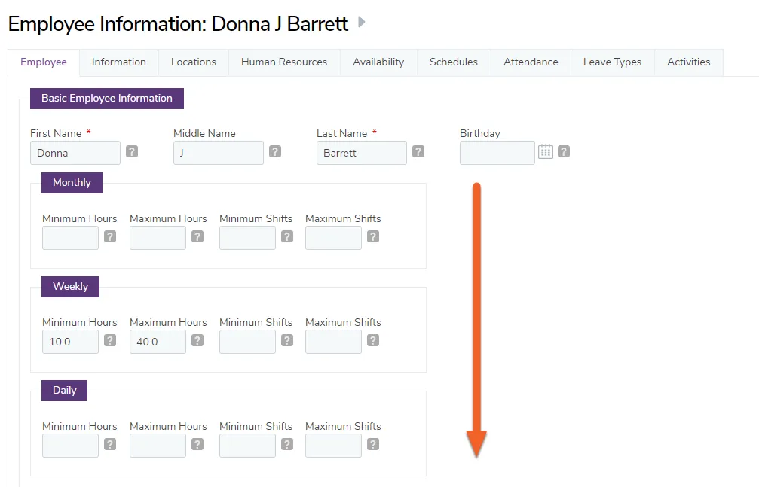View help for Daily Maximum Hours
Image resolution: width=759 pixels, height=487 pixels.
(x=197, y=444)
